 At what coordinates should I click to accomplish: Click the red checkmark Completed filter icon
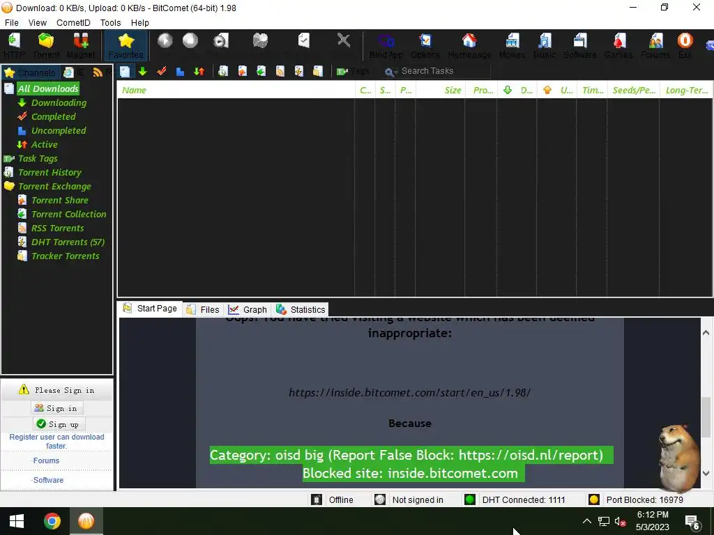click(x=161, y=71)
